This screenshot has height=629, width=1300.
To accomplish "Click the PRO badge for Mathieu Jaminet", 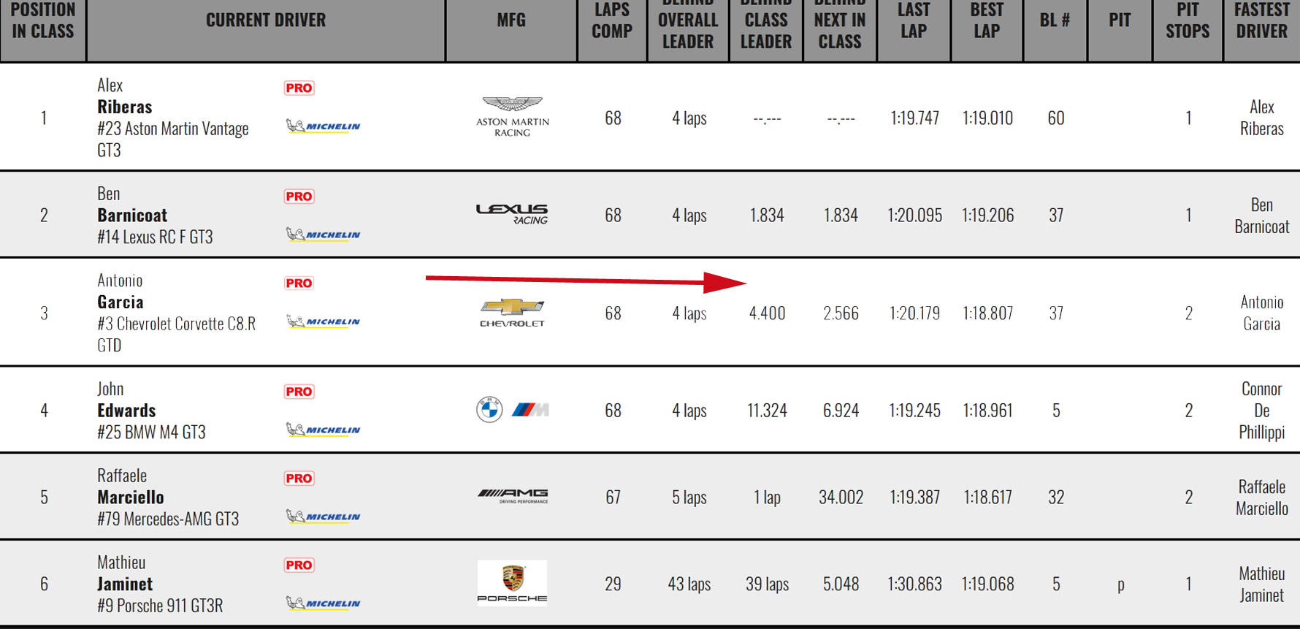I will (x=299, y=565).
